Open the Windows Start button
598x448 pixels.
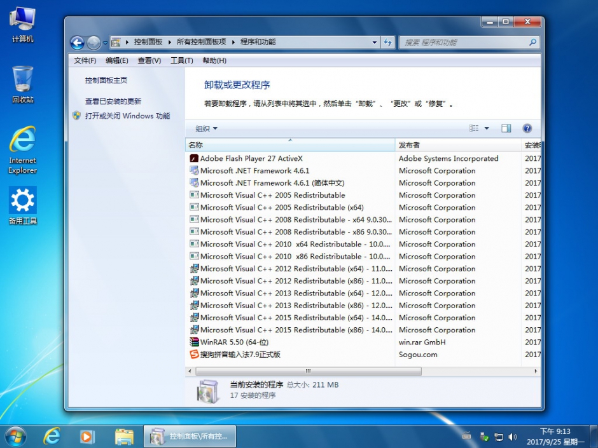pyautogui.click(x=15, y=436)
